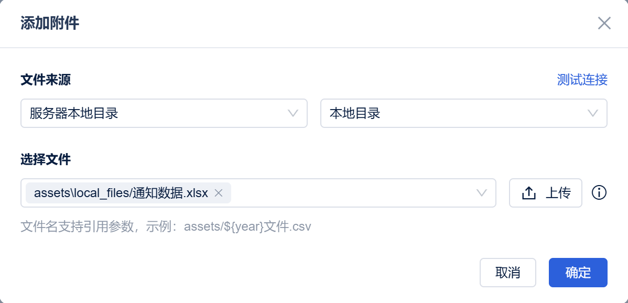This screenshot has height=303, width=628.
Task: Expand the 服务器本地目录 dropdown chevron
Action: (293, 113)
